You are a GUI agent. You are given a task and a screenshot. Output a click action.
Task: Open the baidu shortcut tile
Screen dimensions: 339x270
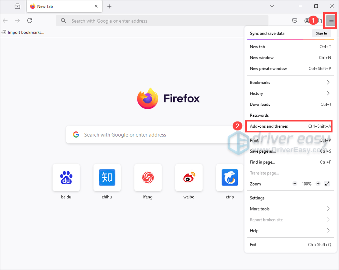coord(66,177)
